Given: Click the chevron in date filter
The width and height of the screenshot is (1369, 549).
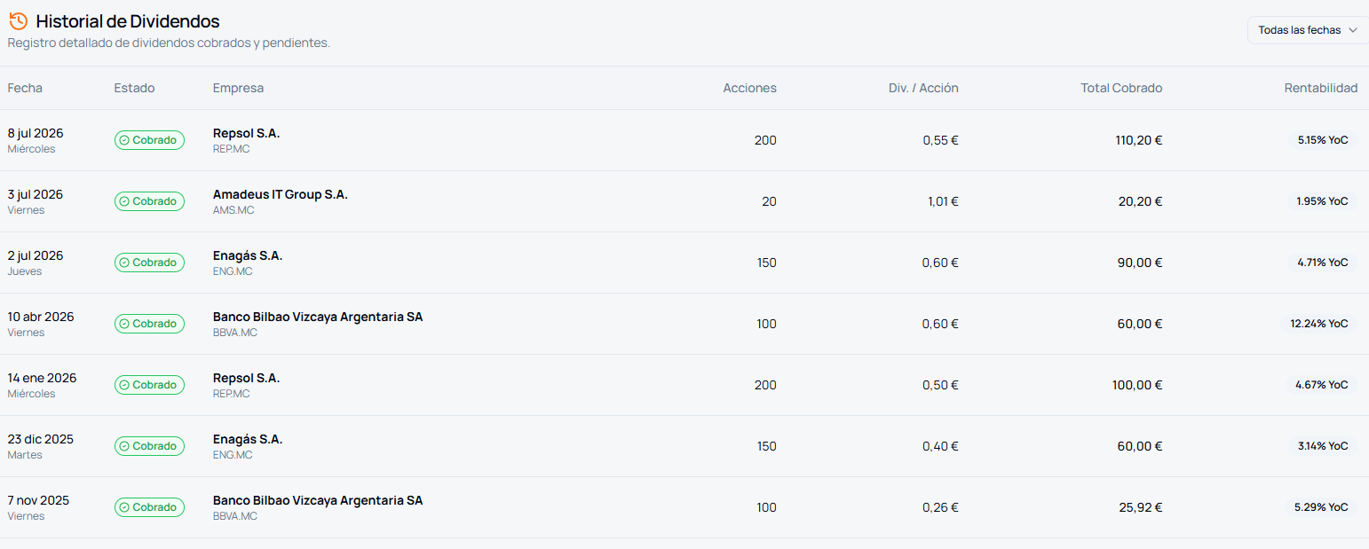Looking at the screenshot, I should click(x=1352, y=30).
